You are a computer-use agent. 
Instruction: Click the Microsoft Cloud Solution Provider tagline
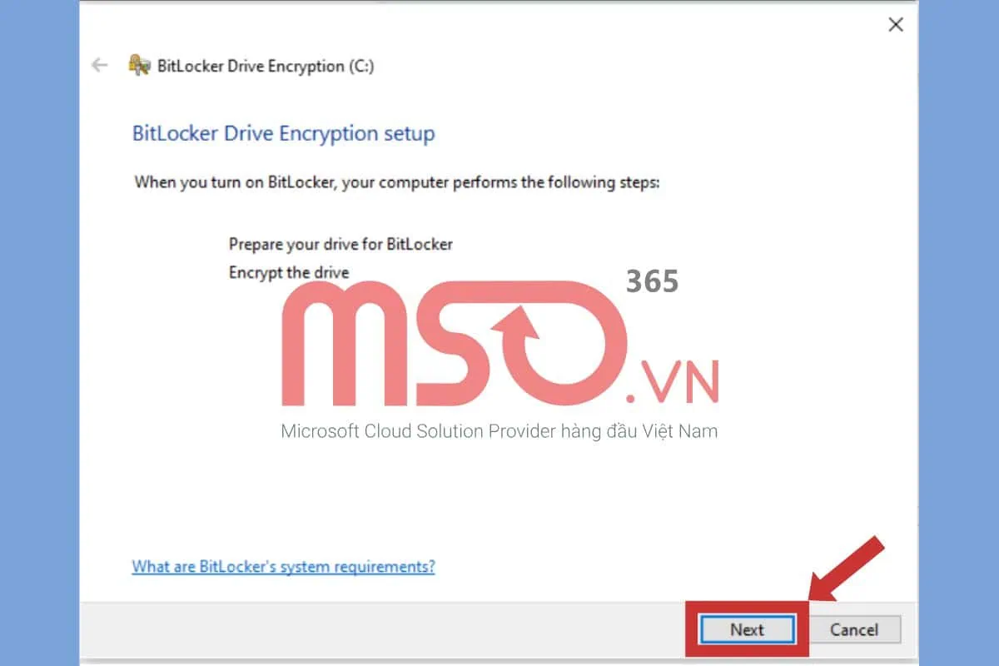[499, 430]
